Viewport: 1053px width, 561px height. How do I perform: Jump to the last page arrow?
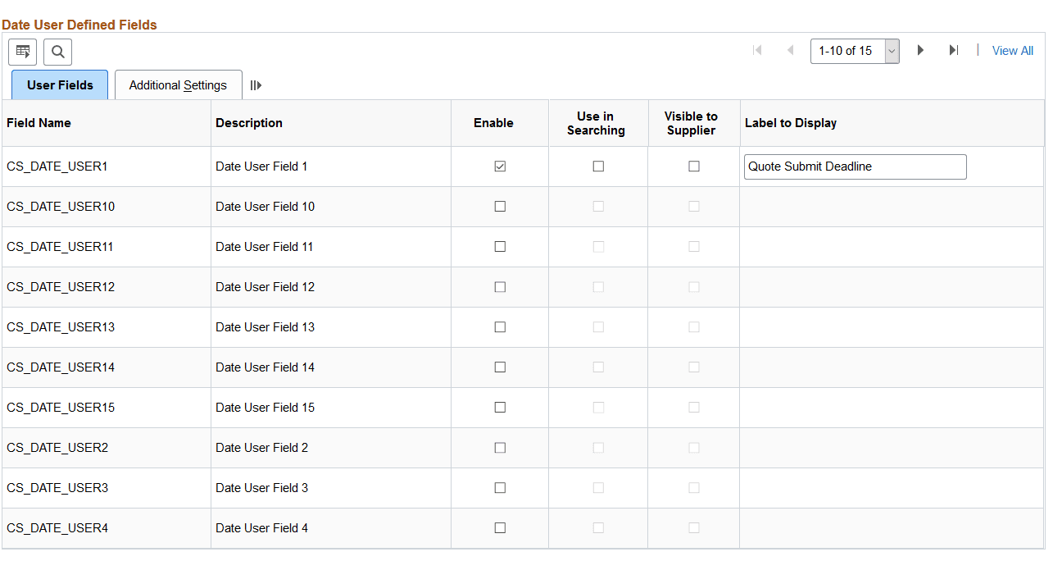pos(953,50)
